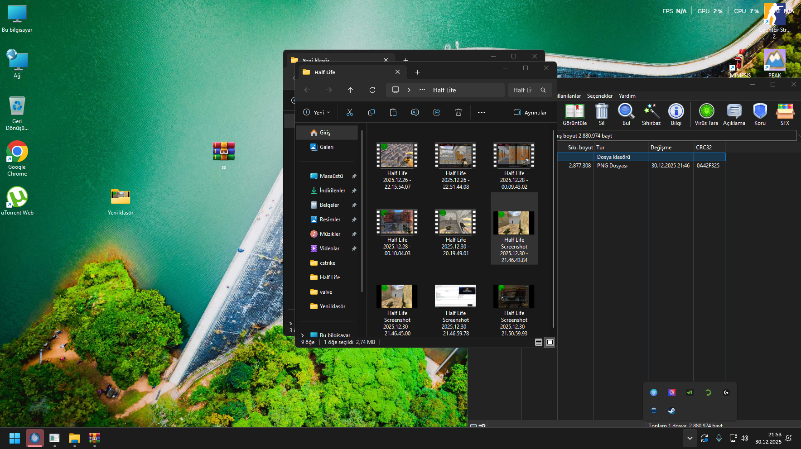Select the Google Chrome desktop shortcut
The width and height of the screenshot is (801, 449).
coord(17,158)
